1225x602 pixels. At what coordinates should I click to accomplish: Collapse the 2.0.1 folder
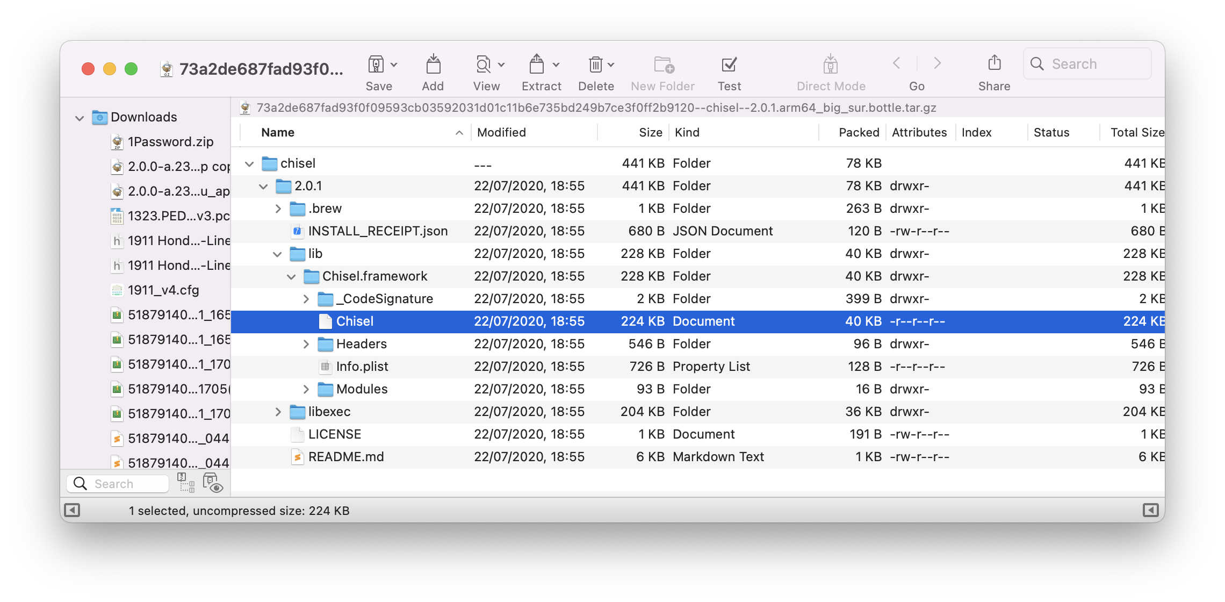[x=263, y=186]
